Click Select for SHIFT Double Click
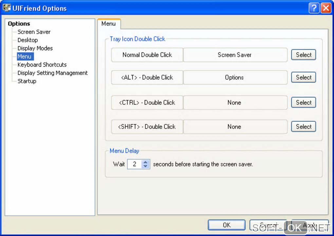Screen dimensions: 334x236 [x=303, y=127]
